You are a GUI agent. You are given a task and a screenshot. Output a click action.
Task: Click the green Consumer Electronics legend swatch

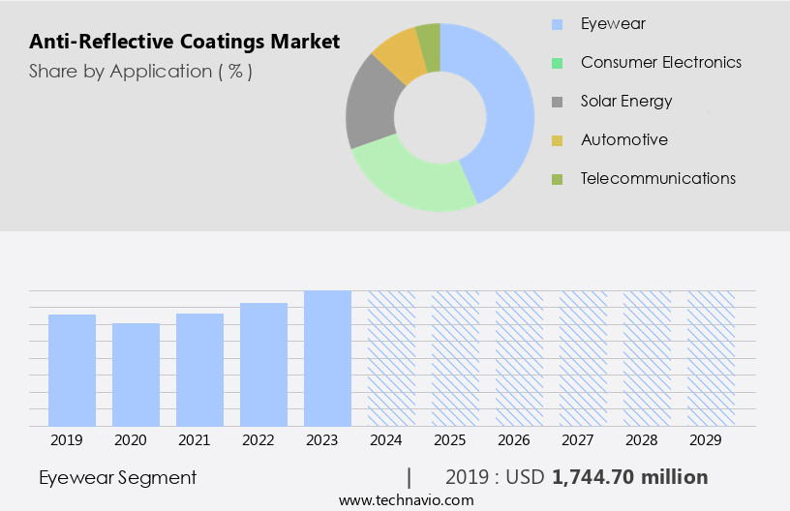click(557, 63)
